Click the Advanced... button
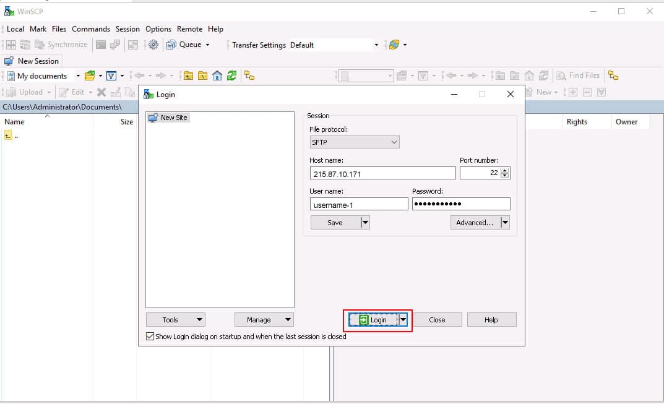This screenshot has height=404, width=664. coord(475,222)
